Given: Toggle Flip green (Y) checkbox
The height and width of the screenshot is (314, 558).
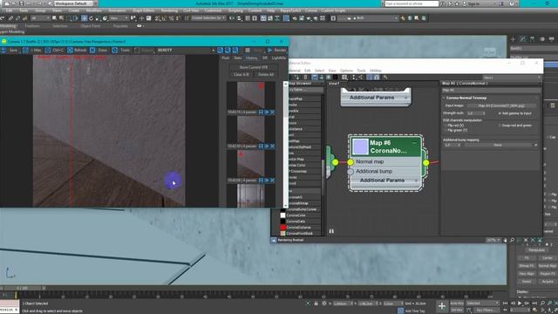Looking at the screenshot, I should (446, 130).
